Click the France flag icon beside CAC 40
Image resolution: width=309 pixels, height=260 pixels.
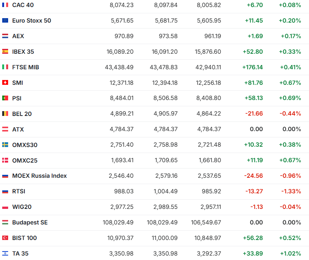click(x=5, y=5)
